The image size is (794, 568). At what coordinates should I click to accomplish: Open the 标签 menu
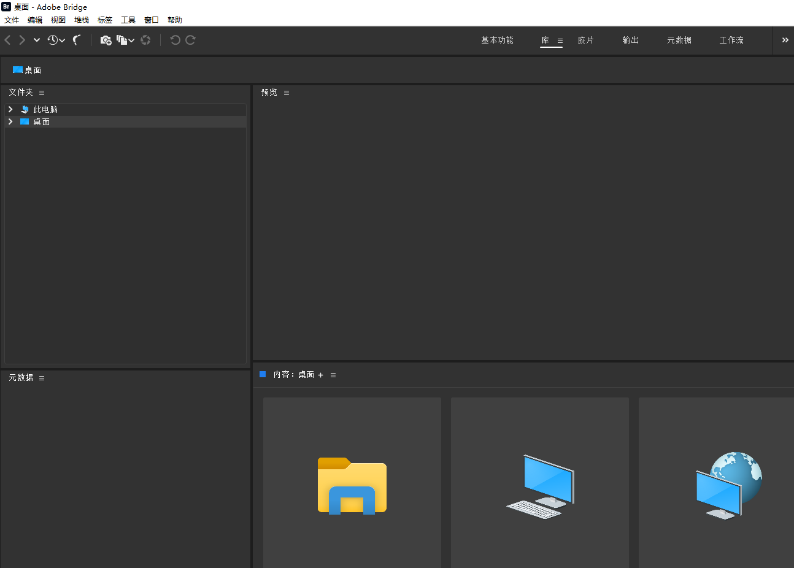point(105,20)
